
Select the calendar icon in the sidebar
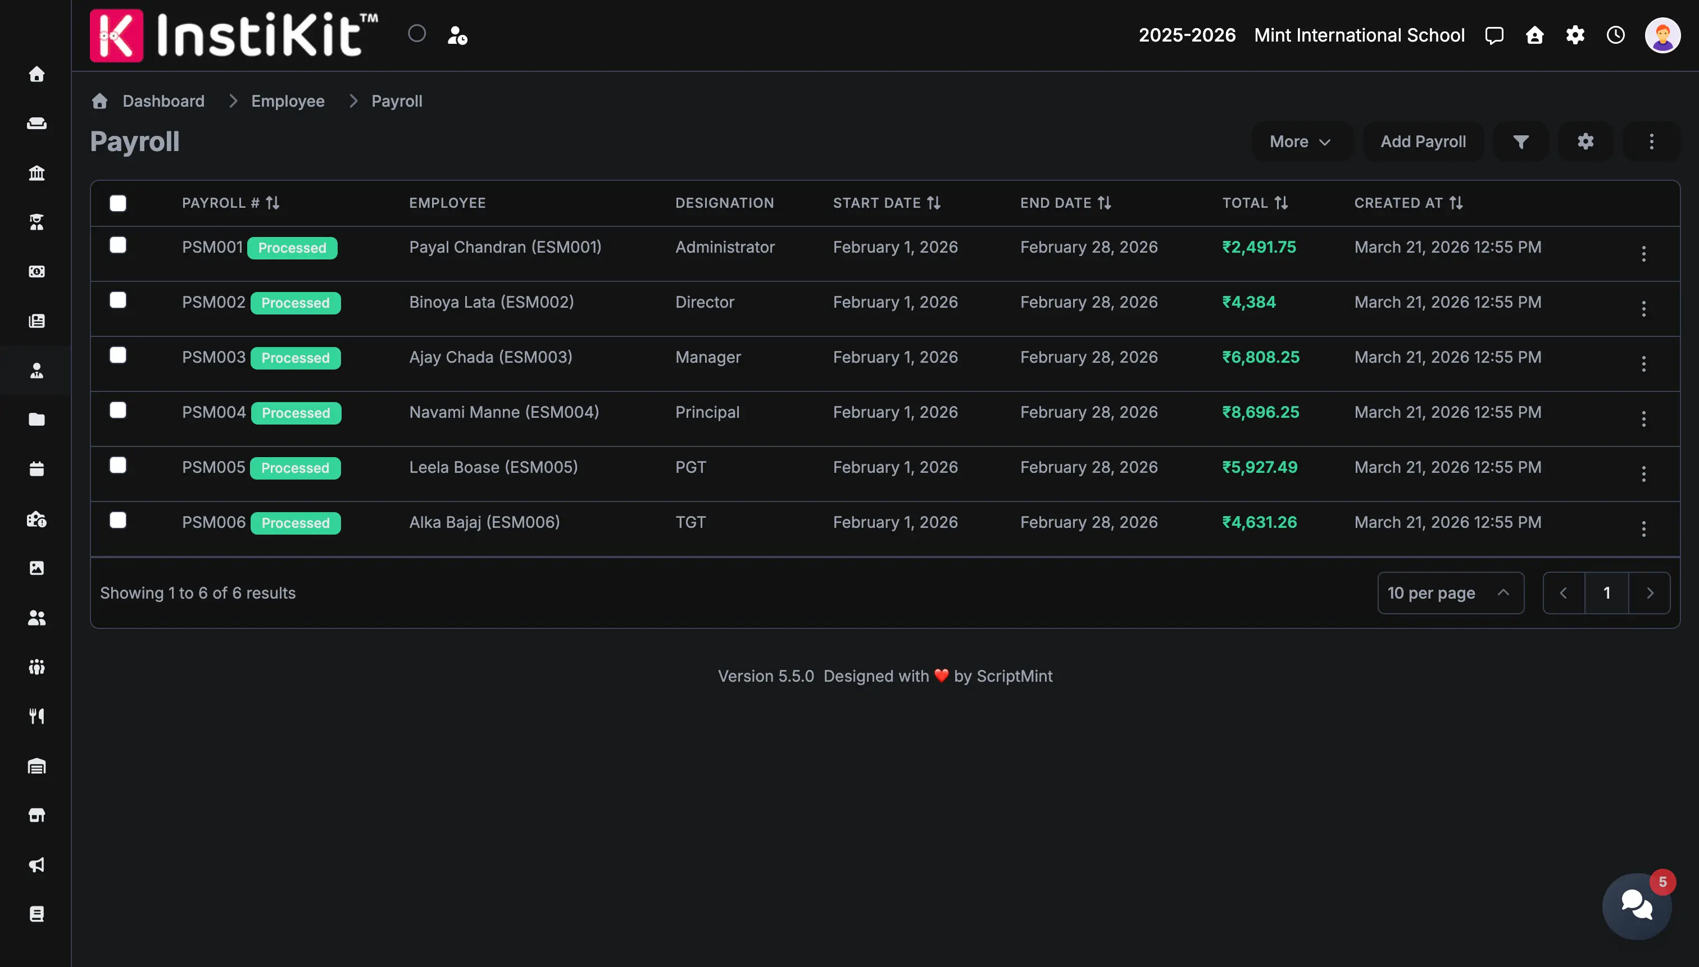(38, 469)
